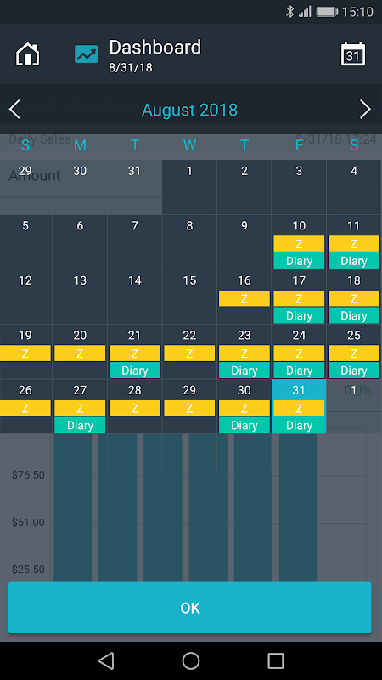The height and width of the screenshot is (680, 382).
Task: Select August 1 in calendar
Action: [x=189, y=187]
